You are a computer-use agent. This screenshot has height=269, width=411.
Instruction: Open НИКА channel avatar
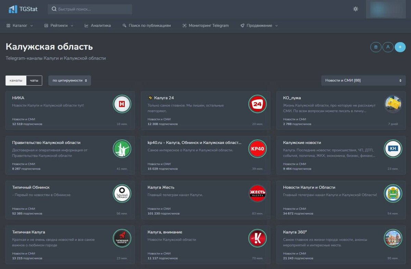122,104
